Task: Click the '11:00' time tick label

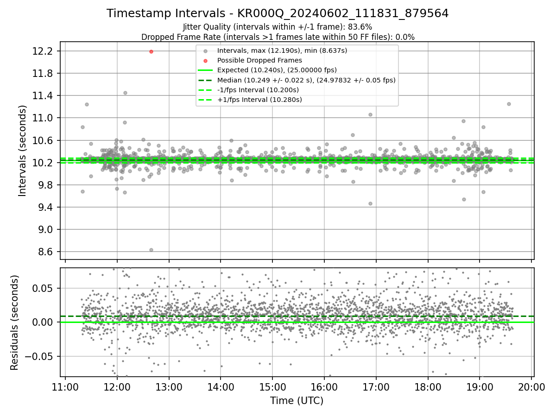Action: 65,386
